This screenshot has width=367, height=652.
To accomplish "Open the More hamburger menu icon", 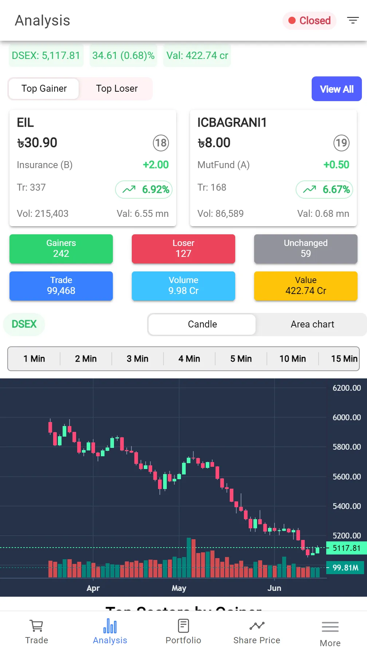I will click(x=330, y=627).
